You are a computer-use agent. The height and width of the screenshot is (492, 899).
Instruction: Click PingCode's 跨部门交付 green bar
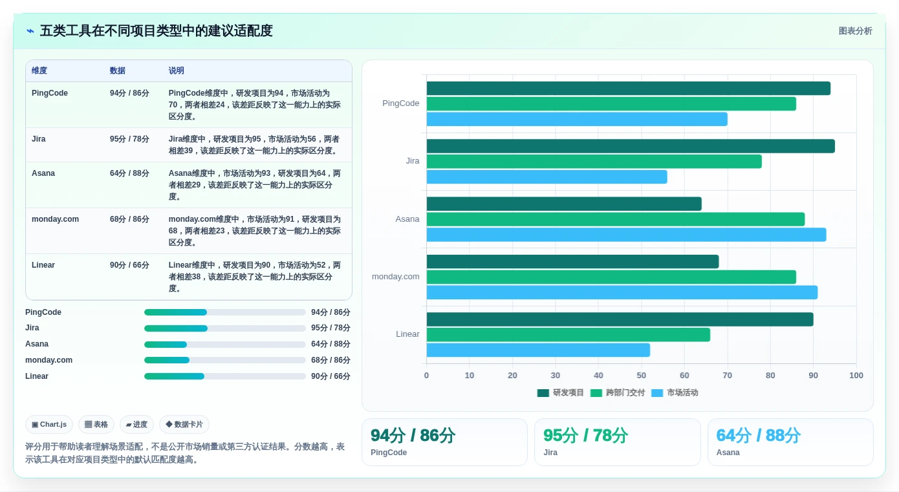click(x=611, y=103)
